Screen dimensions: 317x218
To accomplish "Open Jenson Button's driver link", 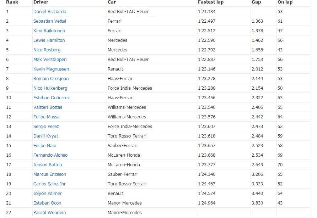I will coord(48,165).
